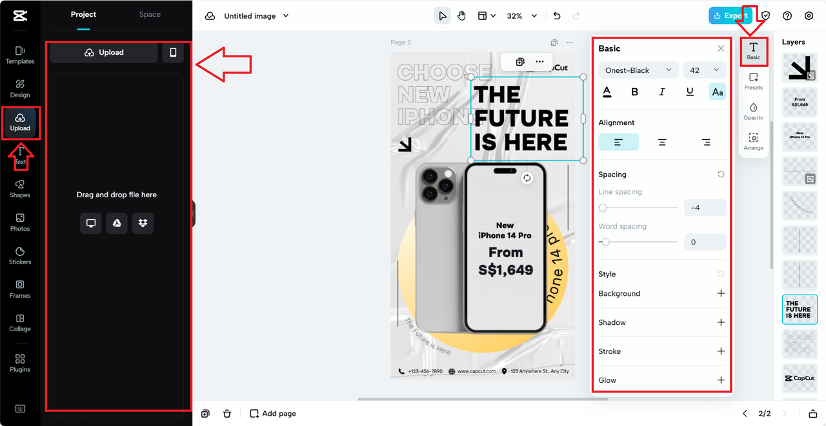Select the Upload sidebar tab
The image size is (826, 426).
[x=20, y=122]
